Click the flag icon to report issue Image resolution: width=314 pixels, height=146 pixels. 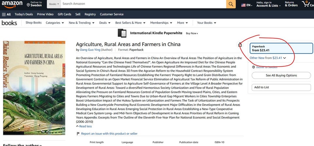click(x=78, y=134)
